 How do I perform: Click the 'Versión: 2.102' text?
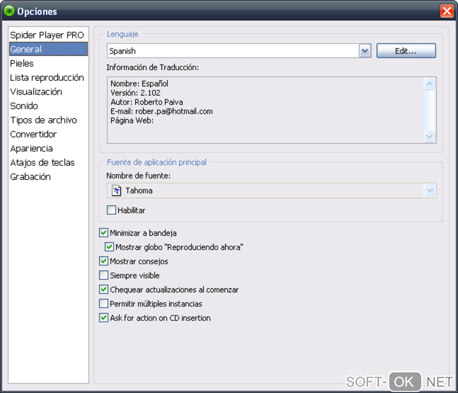[136, 93]
